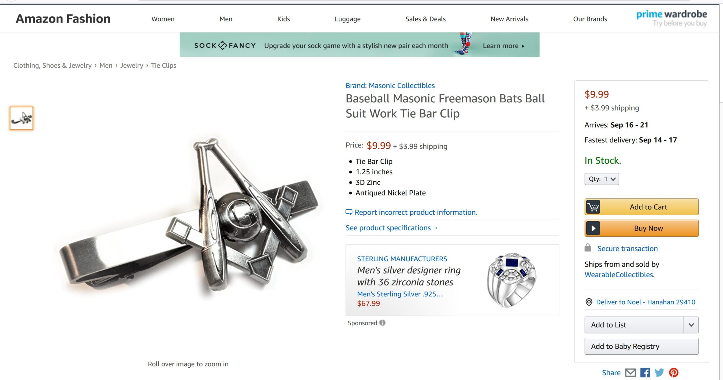Share product on Twitter bird icon
The image size is (723, 380).
click(659, 373)
